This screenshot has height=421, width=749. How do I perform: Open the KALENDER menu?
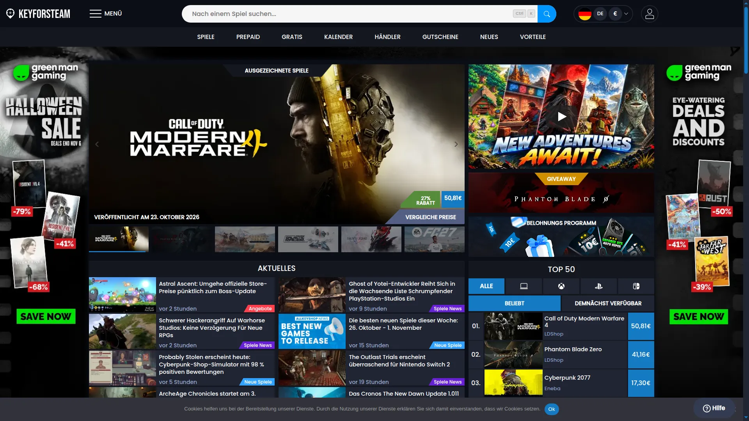338,37
